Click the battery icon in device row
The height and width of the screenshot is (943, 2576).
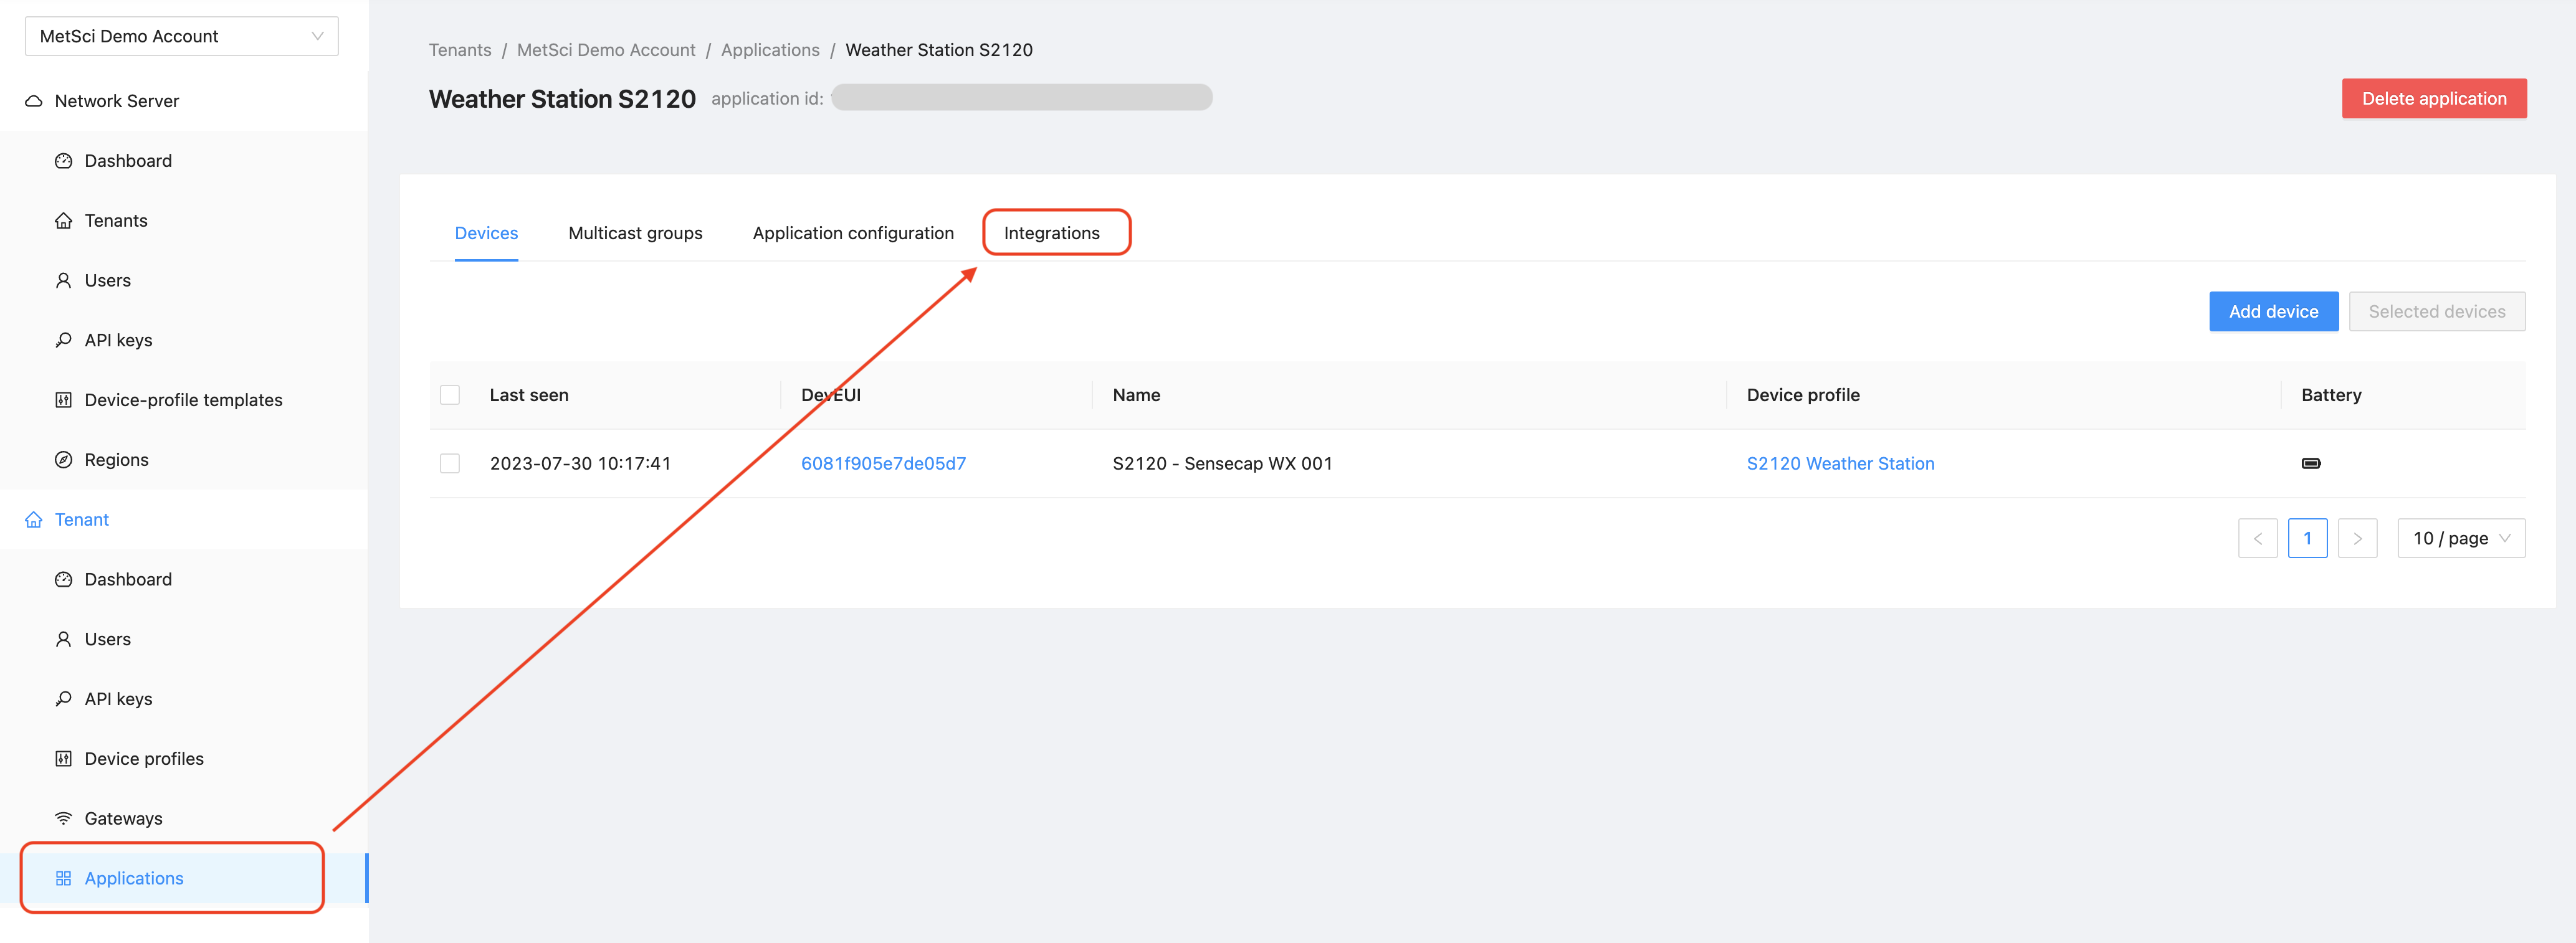pyautogui.click(x=2310, y=463)
